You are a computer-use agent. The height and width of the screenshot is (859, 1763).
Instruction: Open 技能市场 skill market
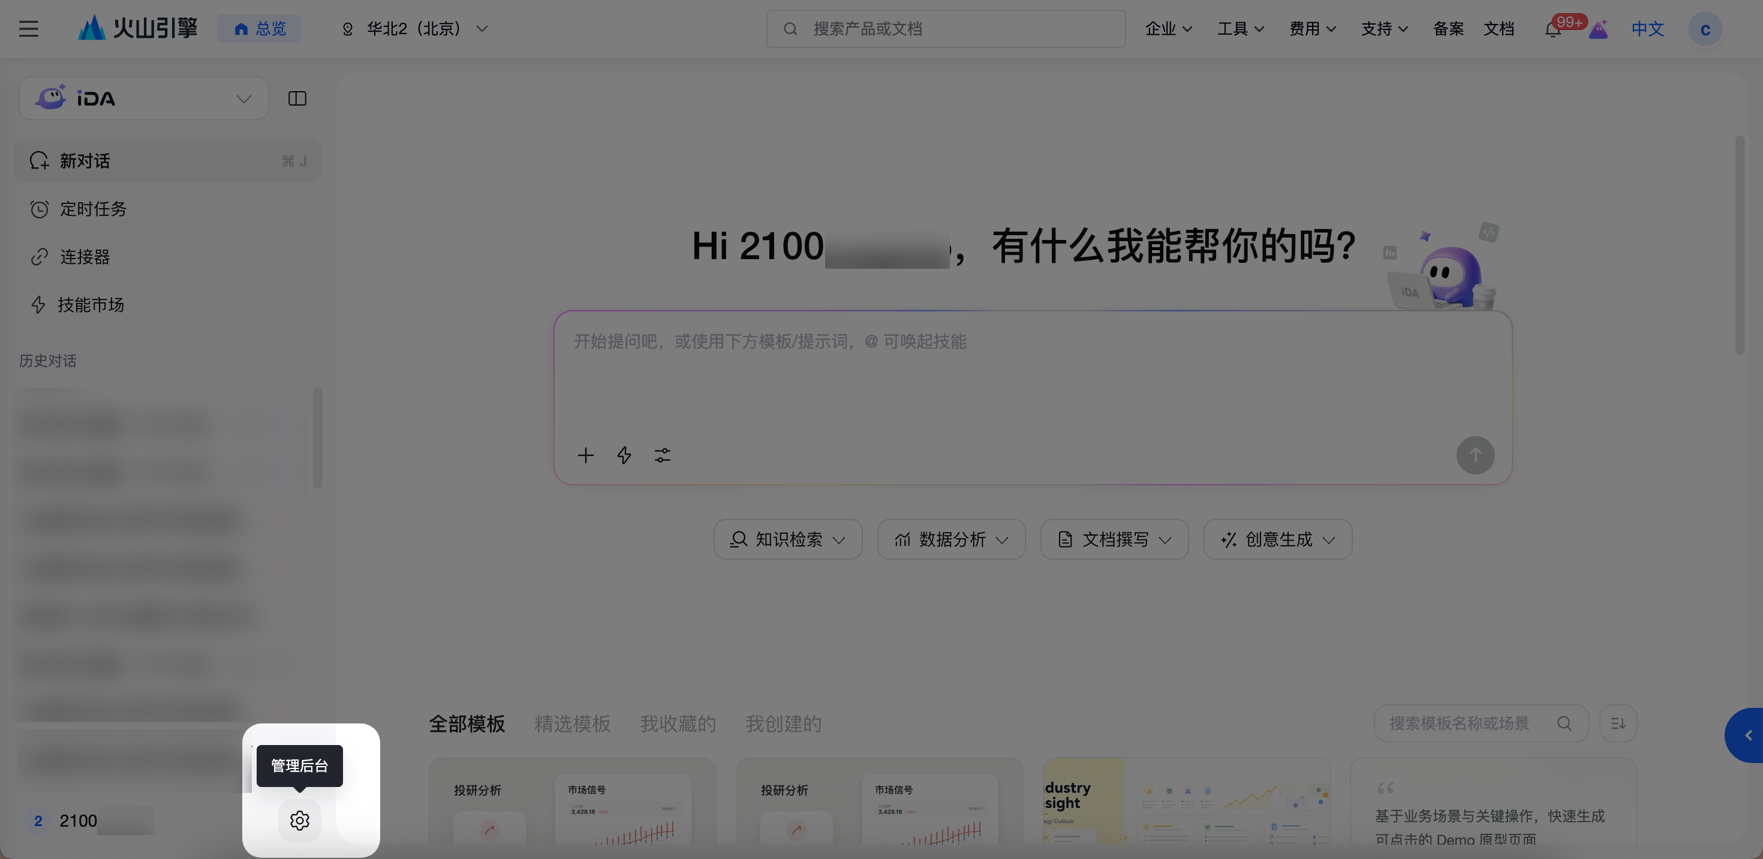tap(167, 305)
